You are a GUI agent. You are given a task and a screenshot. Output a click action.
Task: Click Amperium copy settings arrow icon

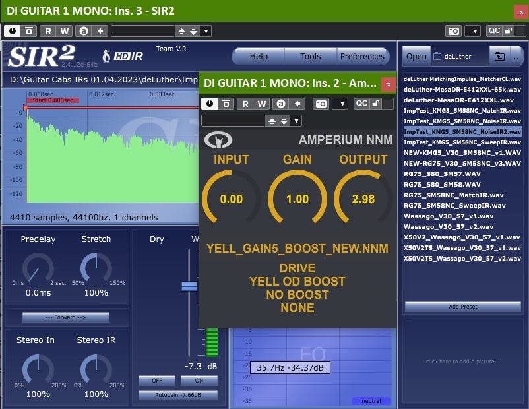click(x=297, y=104)
